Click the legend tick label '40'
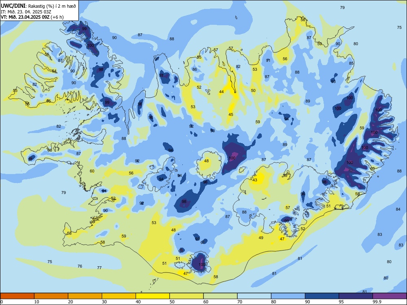Image resolution: width=407 pixels, height=305 pixels. click(138, 302)
